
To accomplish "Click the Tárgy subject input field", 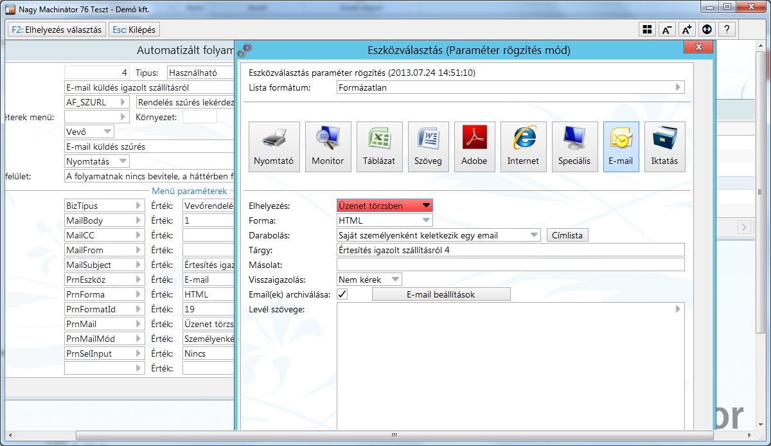I will click(511, 250).
